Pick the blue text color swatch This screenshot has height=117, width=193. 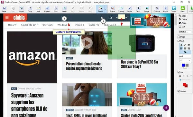(183, 65)
